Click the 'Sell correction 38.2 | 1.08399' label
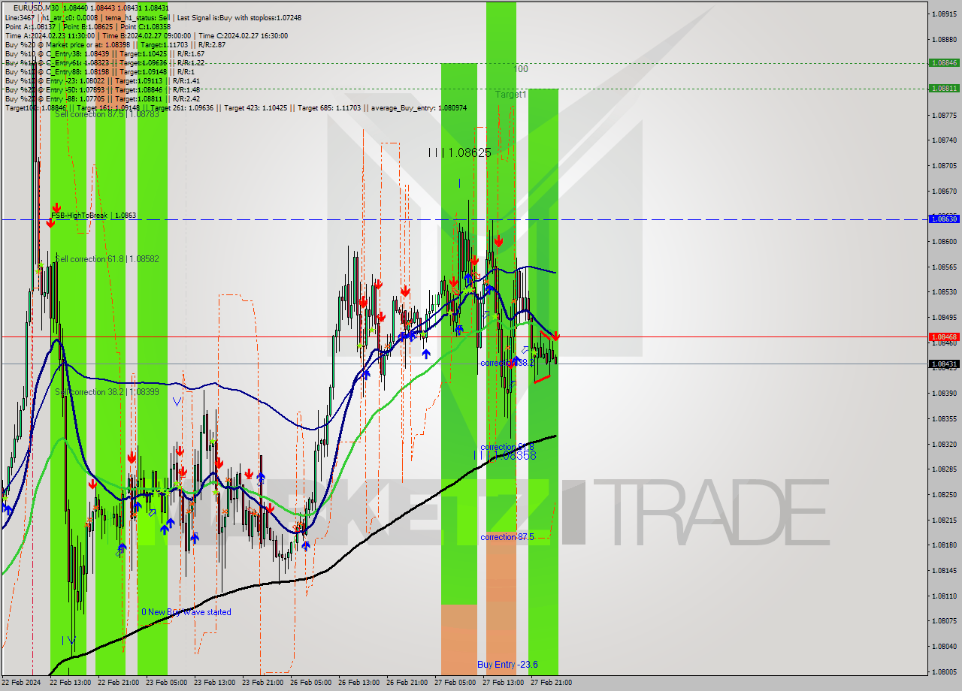This screenshot has height=691, width=962. (x=107, y=392)
